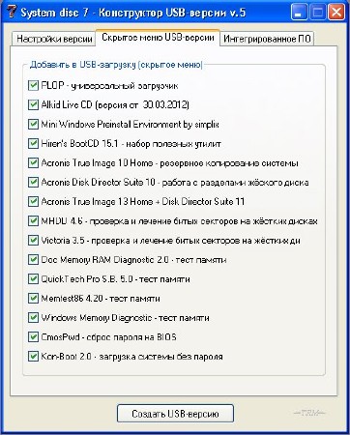Click the CmosPwd label text
The image size is (350, 435).
(108, 337)
